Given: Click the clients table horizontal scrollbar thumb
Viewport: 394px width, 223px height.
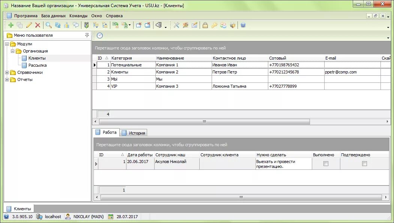Looking at the screenshot, I should 205,121.
